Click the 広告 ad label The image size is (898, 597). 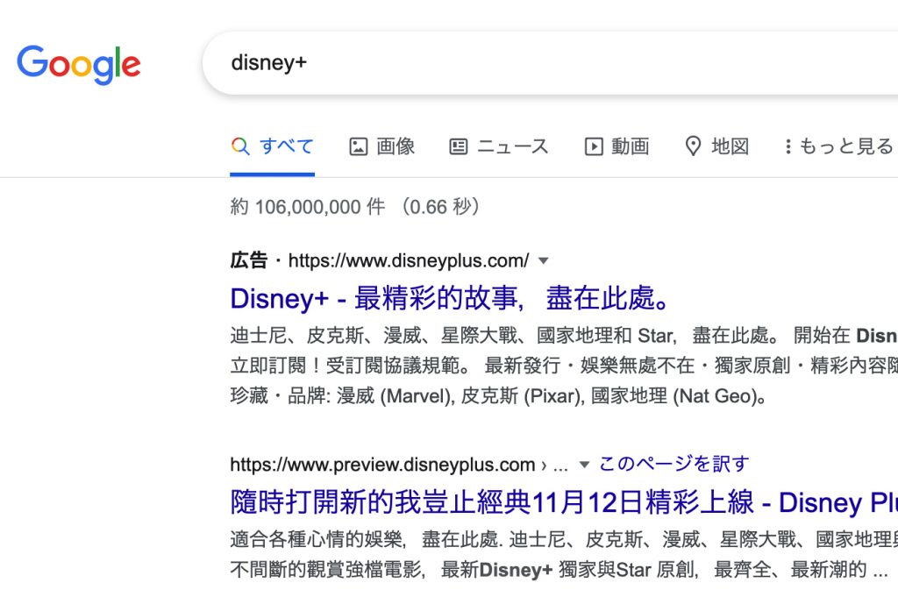coord(248,261)
